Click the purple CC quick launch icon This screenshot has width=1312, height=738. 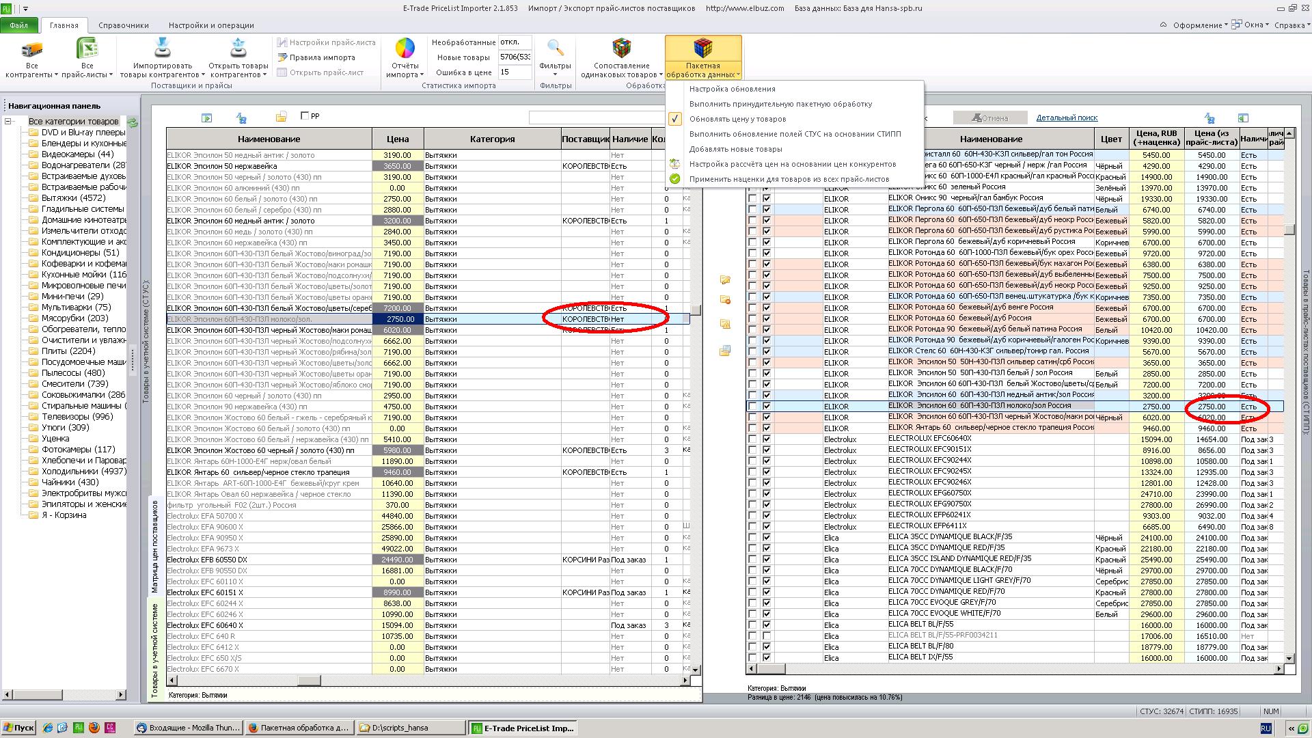(110, 728)
